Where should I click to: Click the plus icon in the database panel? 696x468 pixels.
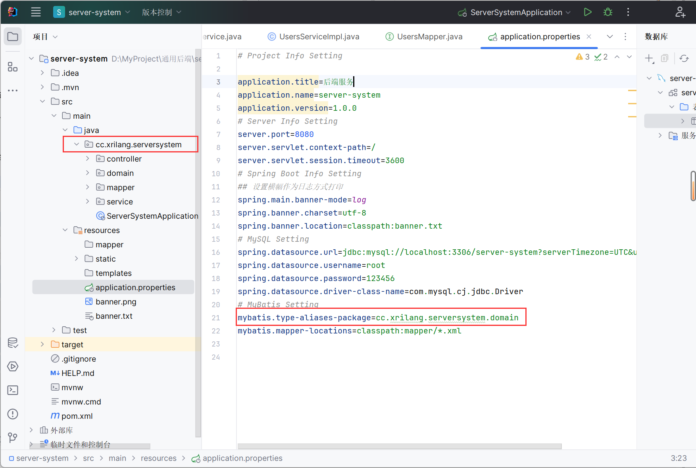point(649,59)
